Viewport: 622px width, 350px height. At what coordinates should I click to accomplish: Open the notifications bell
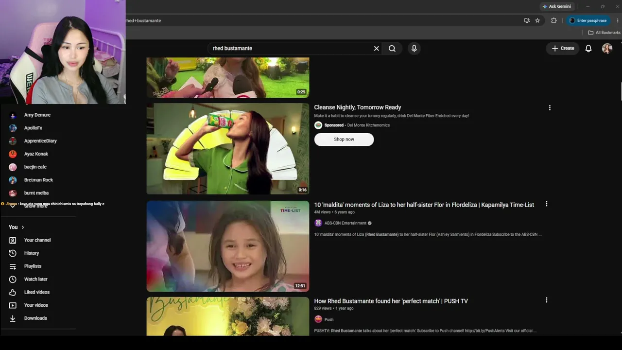click(588, 49)
